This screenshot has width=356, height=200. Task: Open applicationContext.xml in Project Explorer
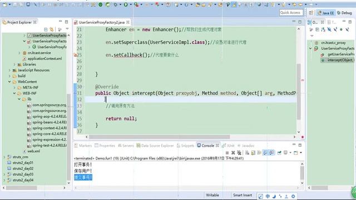42,58
